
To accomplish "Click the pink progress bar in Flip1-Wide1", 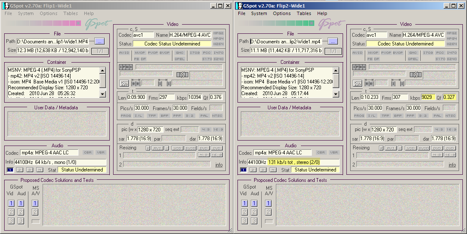I will [x=43, y=23].
